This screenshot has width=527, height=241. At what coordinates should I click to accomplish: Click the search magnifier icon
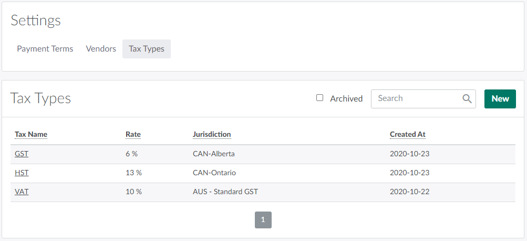(467, 98)
